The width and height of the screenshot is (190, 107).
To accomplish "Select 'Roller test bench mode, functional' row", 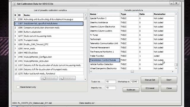I will coord(49,74).
